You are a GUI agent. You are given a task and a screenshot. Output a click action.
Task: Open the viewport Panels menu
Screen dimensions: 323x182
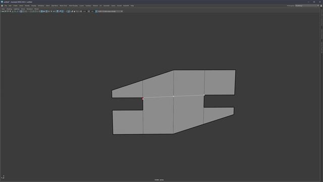(x=37, y=9)
